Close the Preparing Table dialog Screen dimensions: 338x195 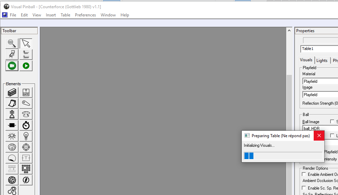click(x=319, y=136)
